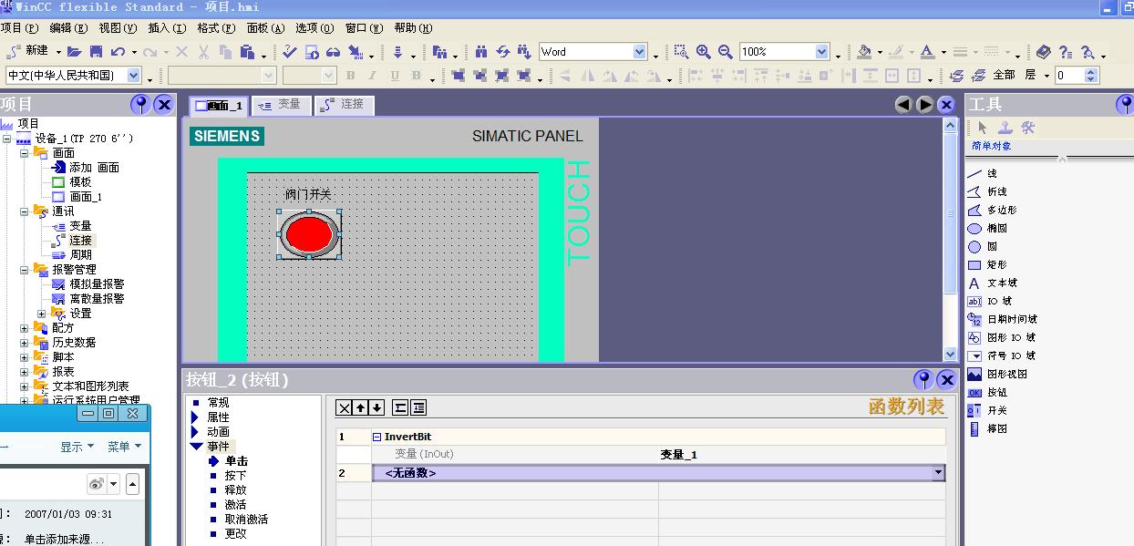This screenshot has height=546, width=1134.
Task: Move function down with the down-arrow icon
Action: 376,407
